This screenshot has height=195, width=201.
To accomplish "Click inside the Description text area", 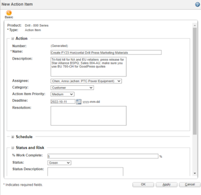I will pos(89,67).
